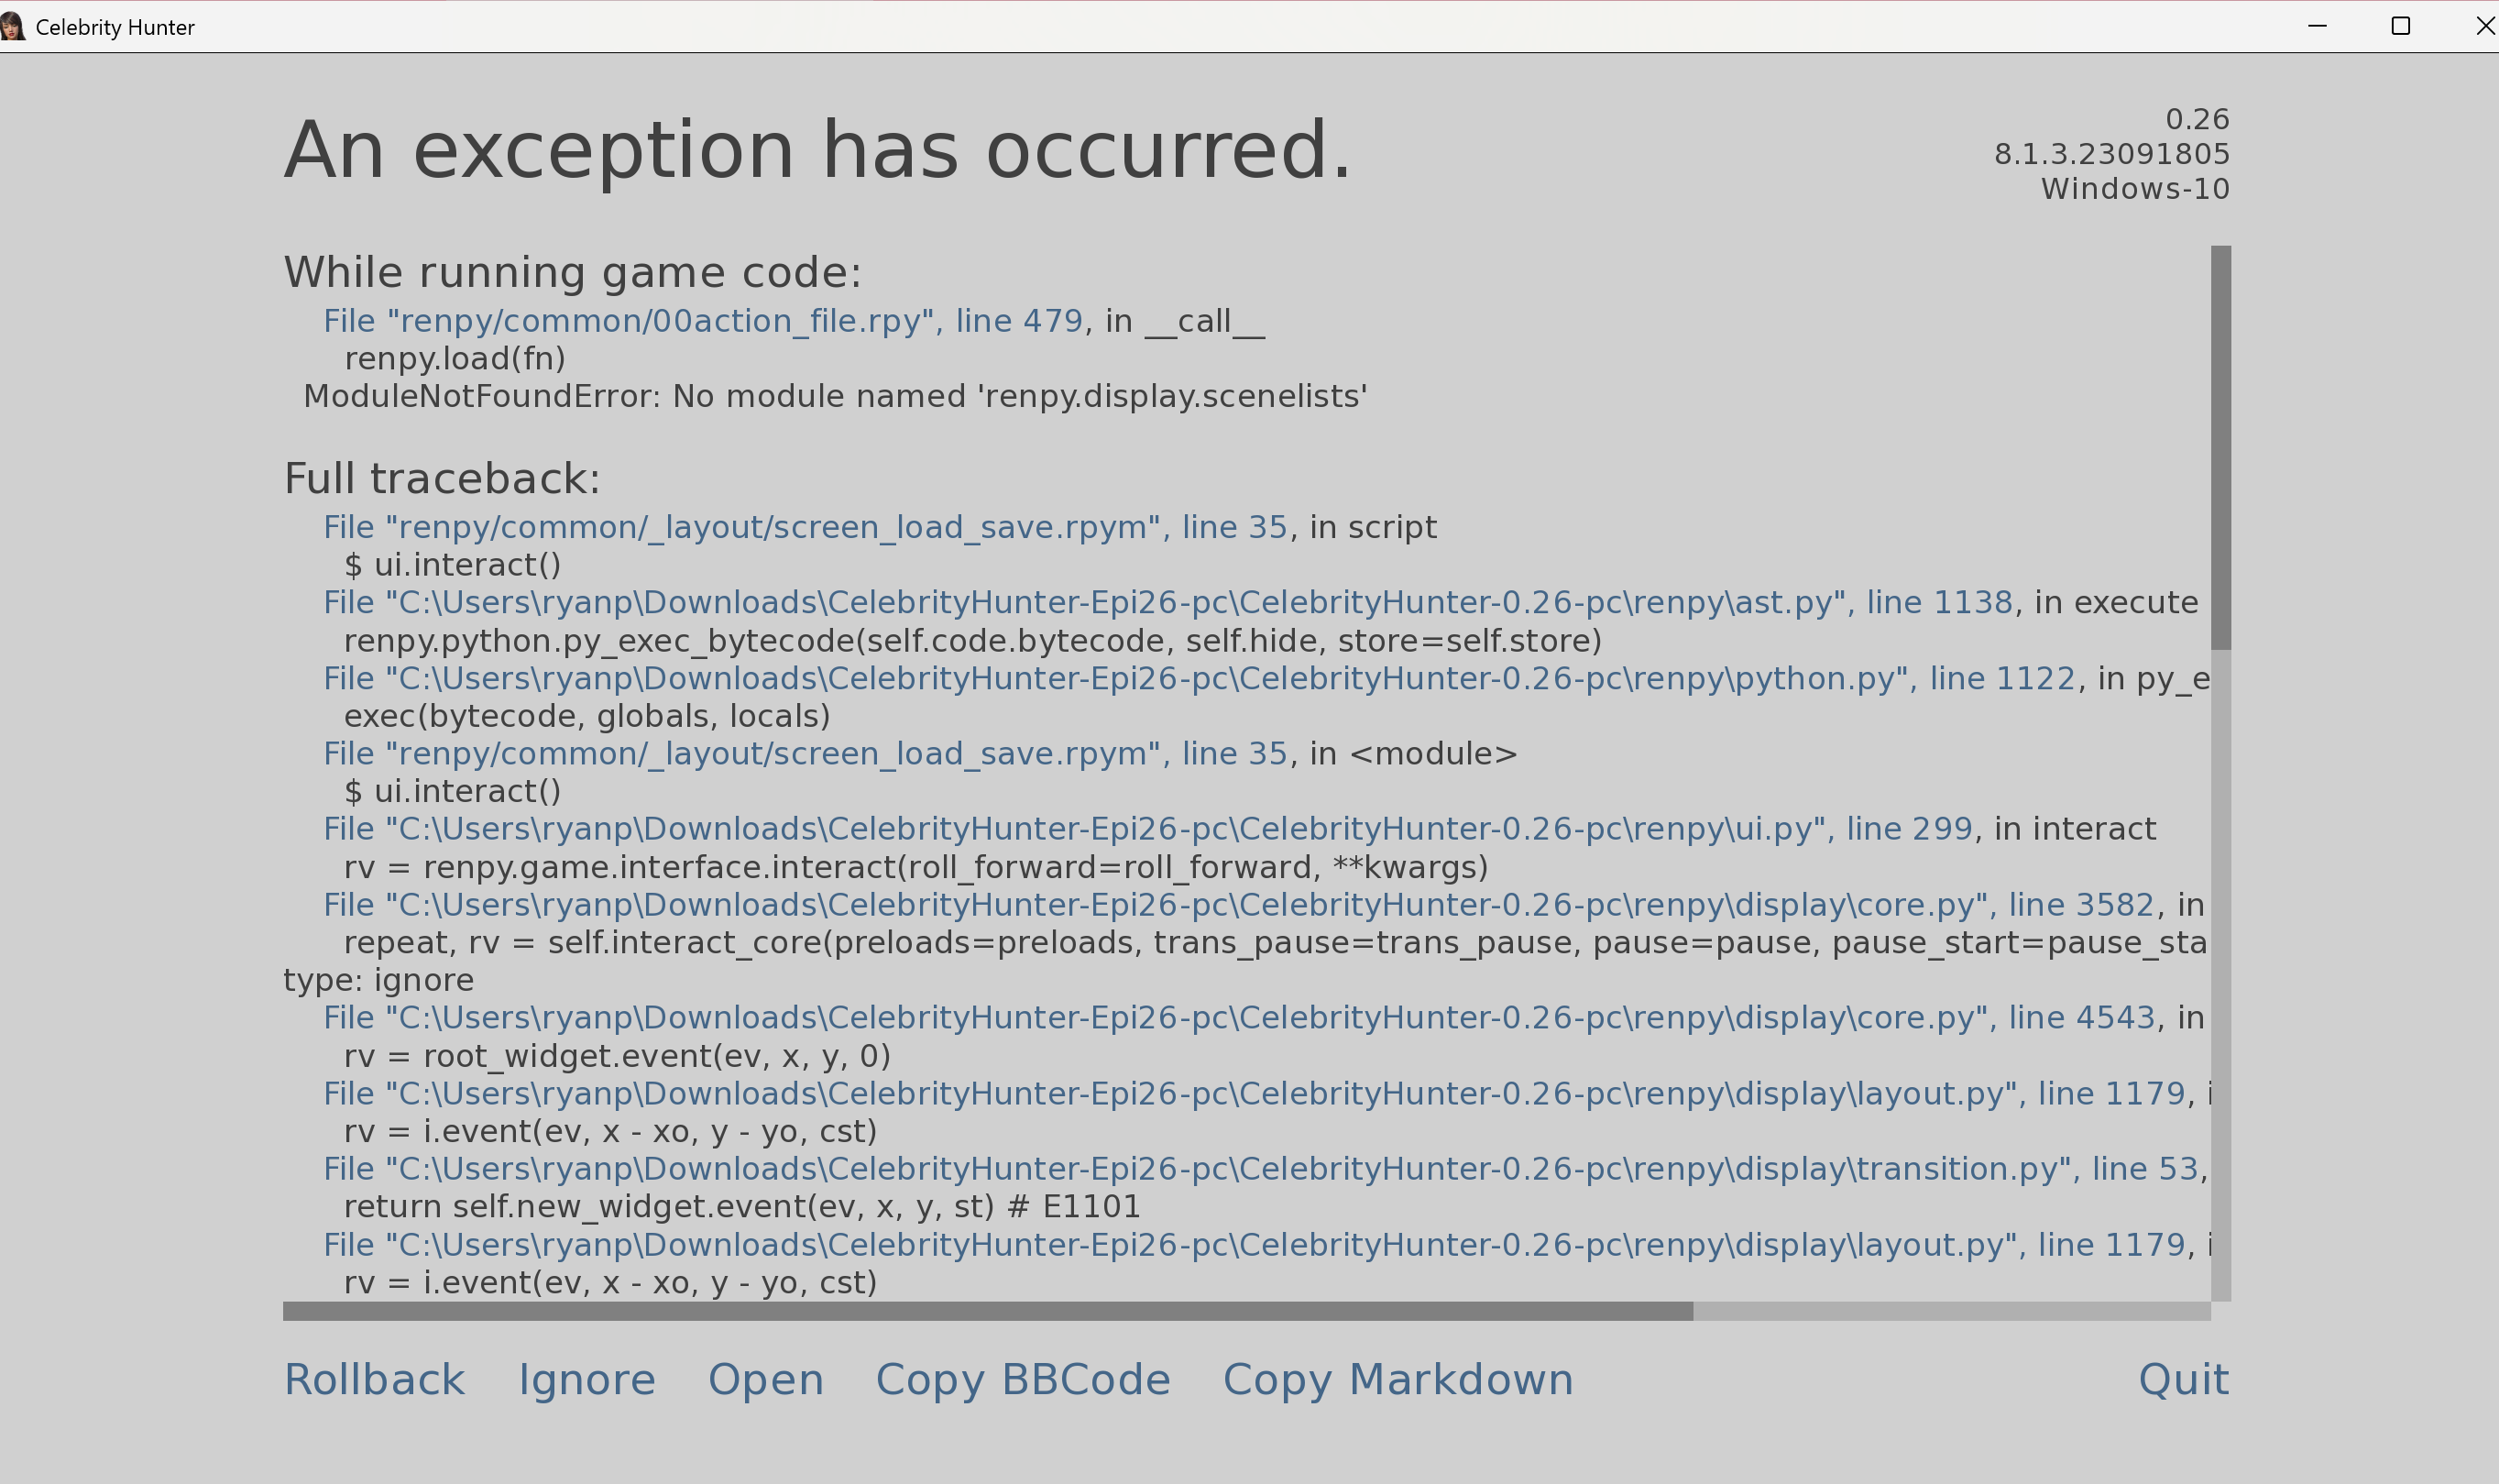Minimize the Celebrity Hunter window
The image size is (2499, 1484).
(2317, 26)
